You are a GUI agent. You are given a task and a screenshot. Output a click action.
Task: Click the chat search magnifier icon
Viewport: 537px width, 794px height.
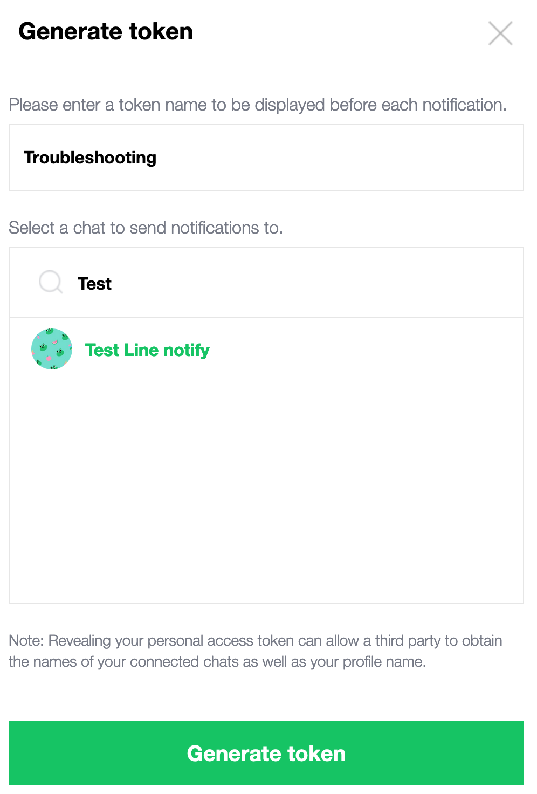point(51,282)
